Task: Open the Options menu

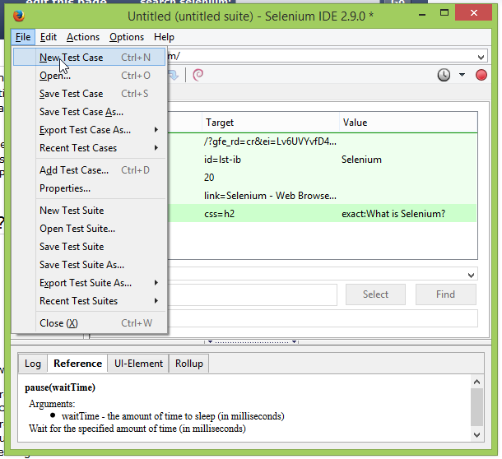Action: (x=127, y=37)
